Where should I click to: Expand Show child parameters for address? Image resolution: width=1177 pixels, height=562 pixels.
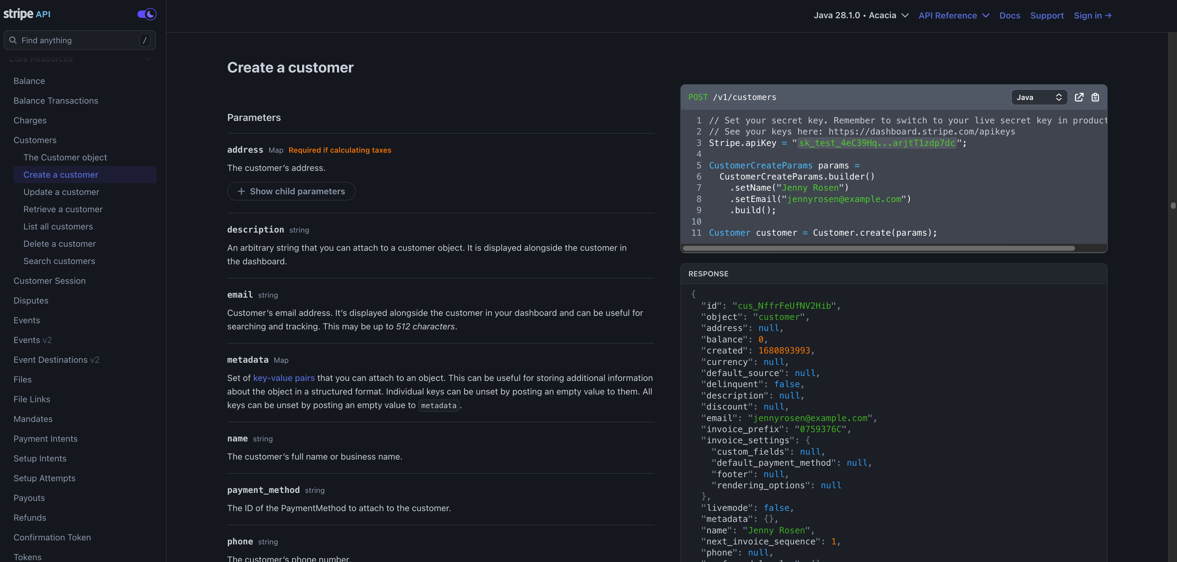(x=291, y=191)
